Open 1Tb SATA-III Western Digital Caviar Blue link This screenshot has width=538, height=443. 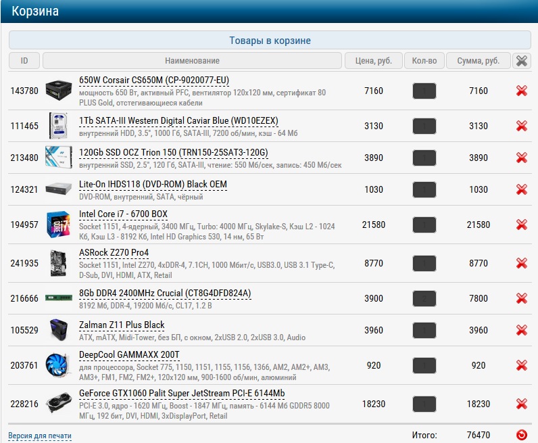[178, 121]
